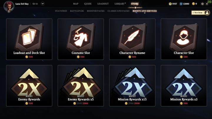Select the Costume Slot coat icon

(81, 37)
